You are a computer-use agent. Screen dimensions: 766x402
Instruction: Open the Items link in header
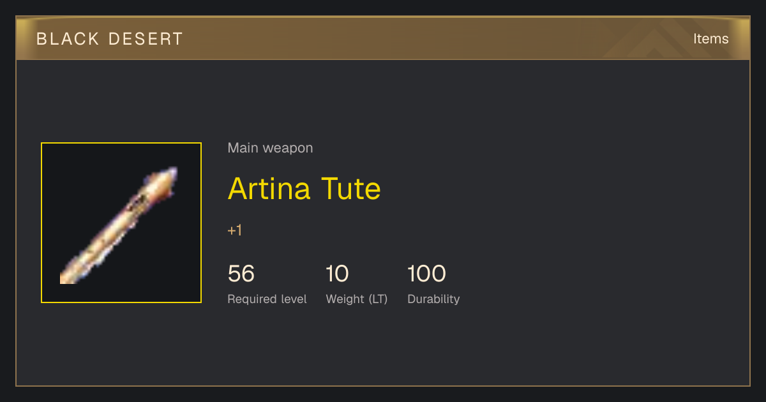710,38
